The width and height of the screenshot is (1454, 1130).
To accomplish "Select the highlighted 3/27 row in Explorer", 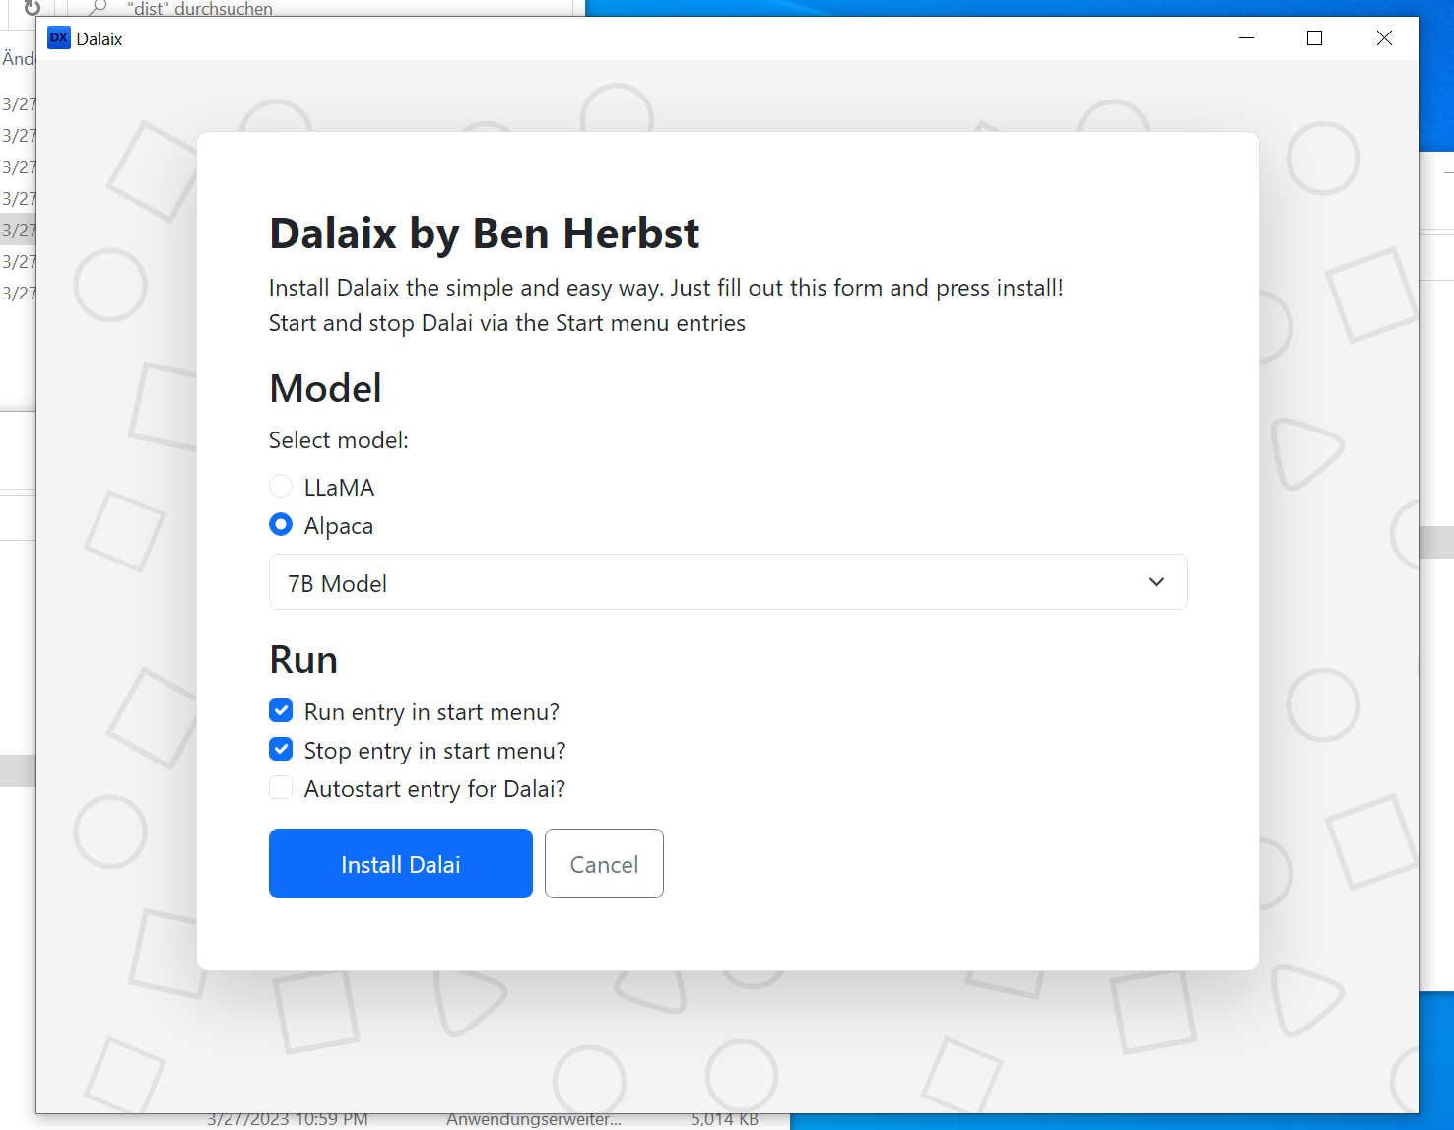I will (x=18, y=231).
